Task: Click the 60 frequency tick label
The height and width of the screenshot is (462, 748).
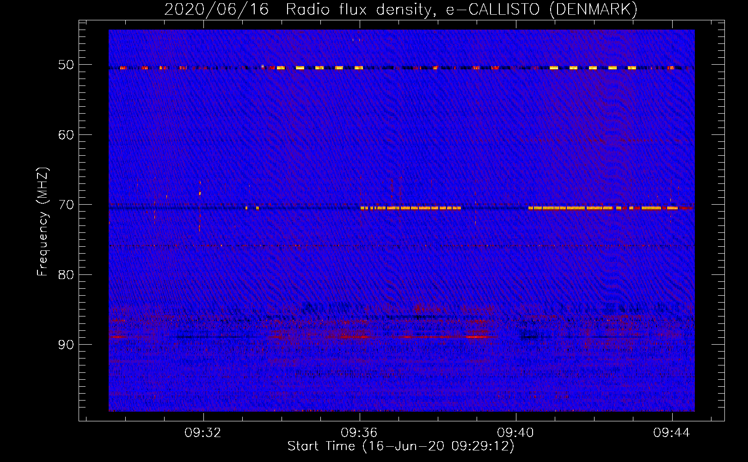Action: (x=66, y=135)
